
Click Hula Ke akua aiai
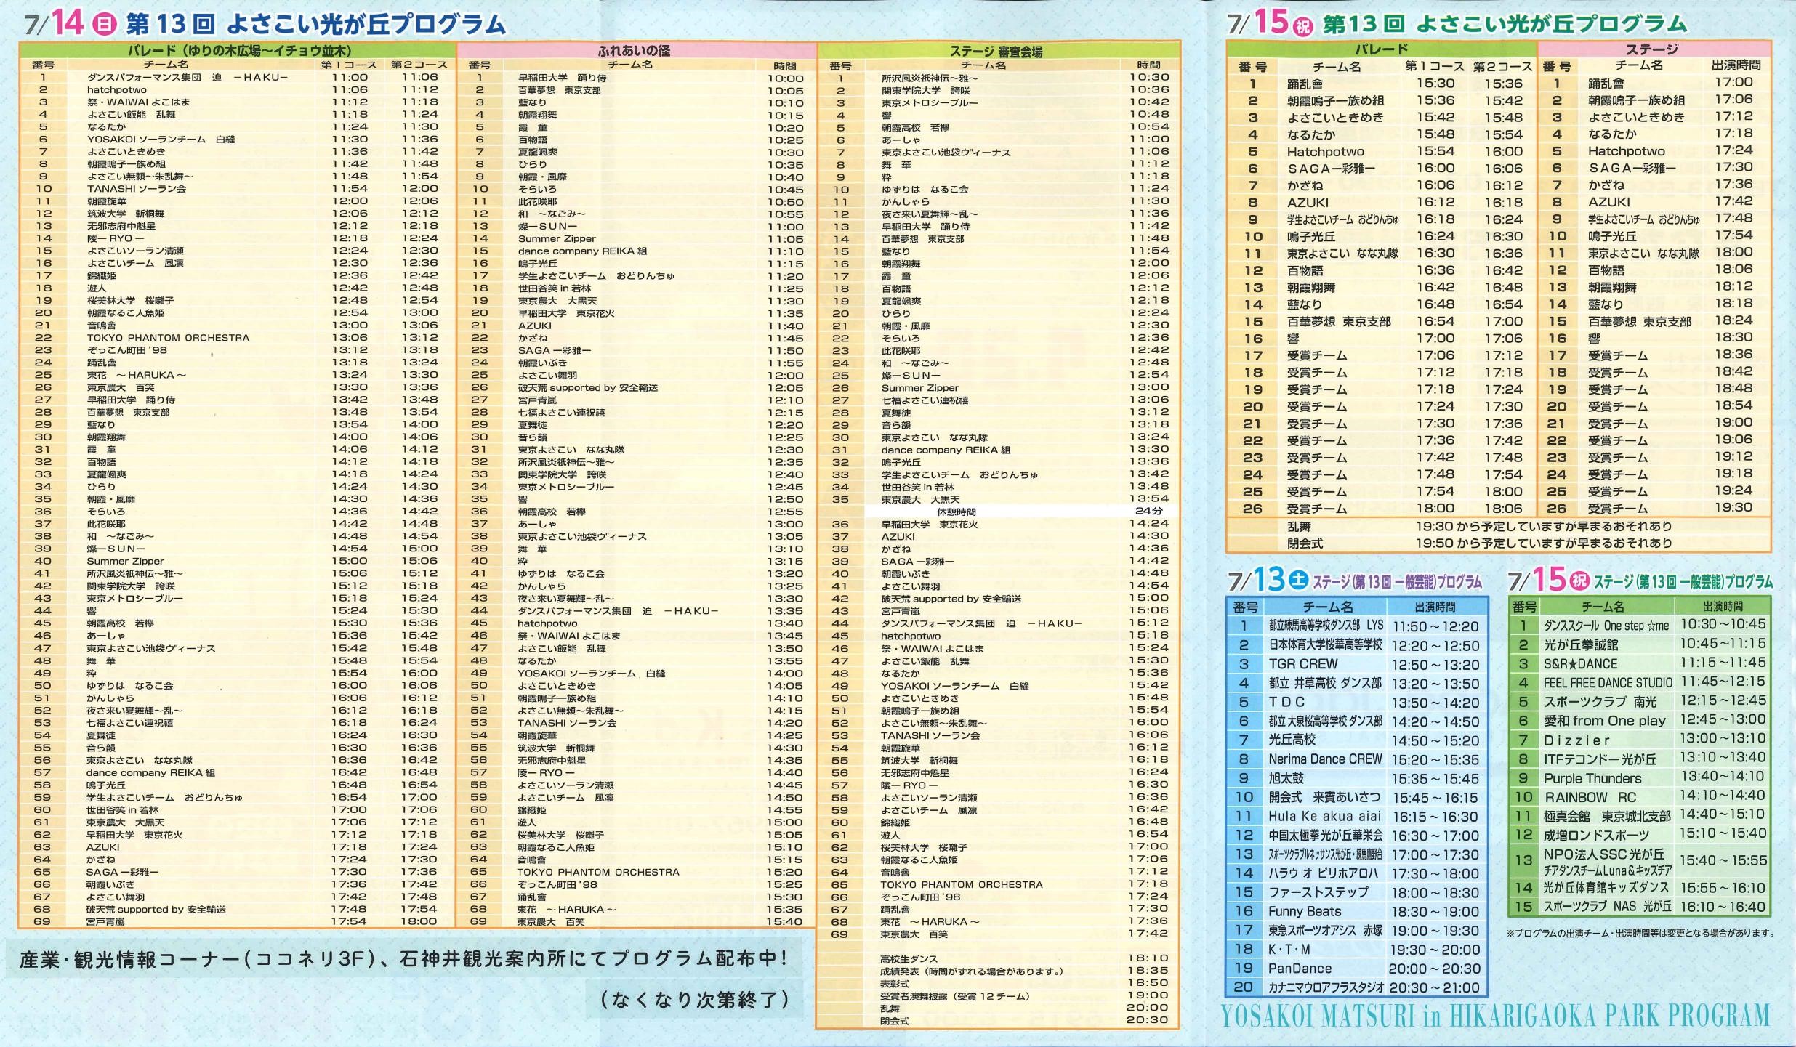1324,816
